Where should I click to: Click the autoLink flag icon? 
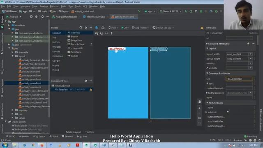(x=228, y=112)
